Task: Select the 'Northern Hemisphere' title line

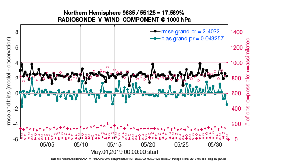Action: [x=124, y=13]
